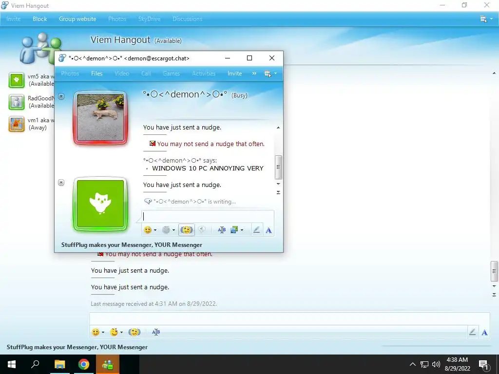Select vm1 Away member in Viem Hangout list
Image resolution: width=499 pixels, height=374 pixels.
31,124
